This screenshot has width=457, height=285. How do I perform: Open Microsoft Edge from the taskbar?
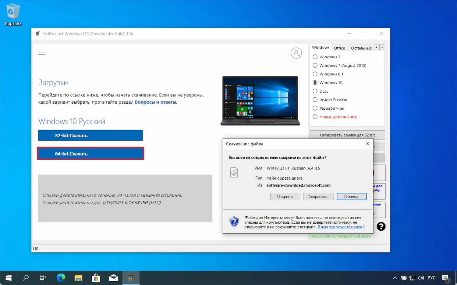[61, 277]
